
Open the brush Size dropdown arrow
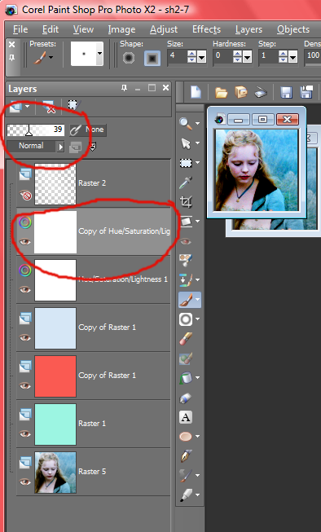pyautogui.click(x=201, y=56)
